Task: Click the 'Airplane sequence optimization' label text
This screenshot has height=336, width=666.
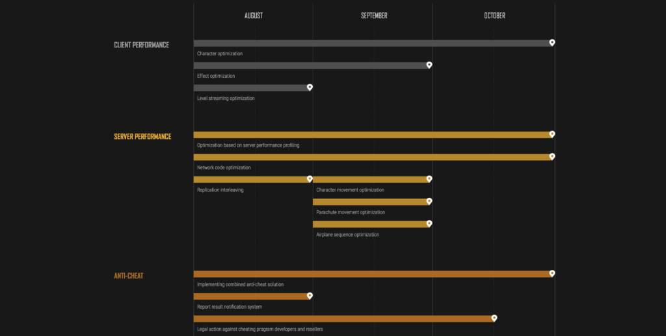Action: click(x=348, y=234)
